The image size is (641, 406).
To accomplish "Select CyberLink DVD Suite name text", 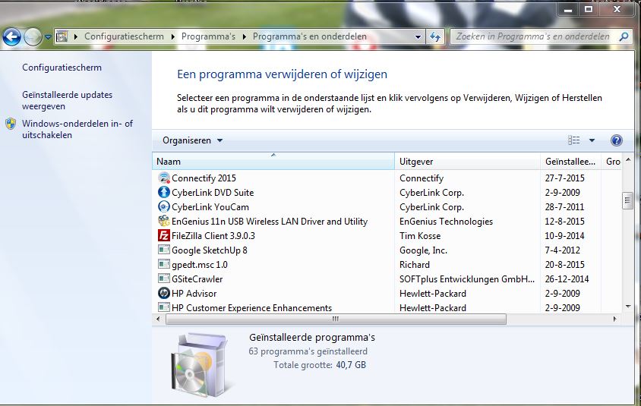I will tap(213, 193).
